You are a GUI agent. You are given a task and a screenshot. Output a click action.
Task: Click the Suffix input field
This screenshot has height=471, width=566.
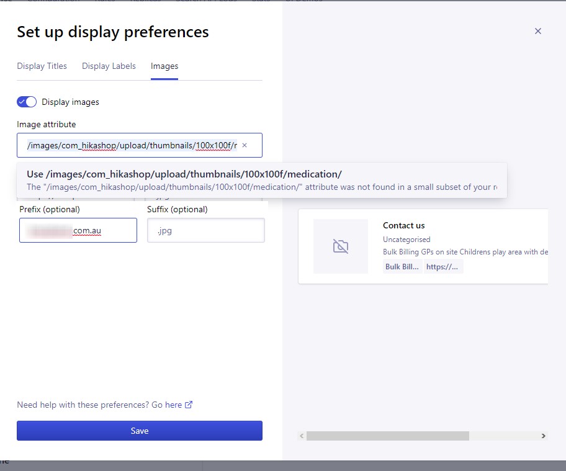click(206, 230)
